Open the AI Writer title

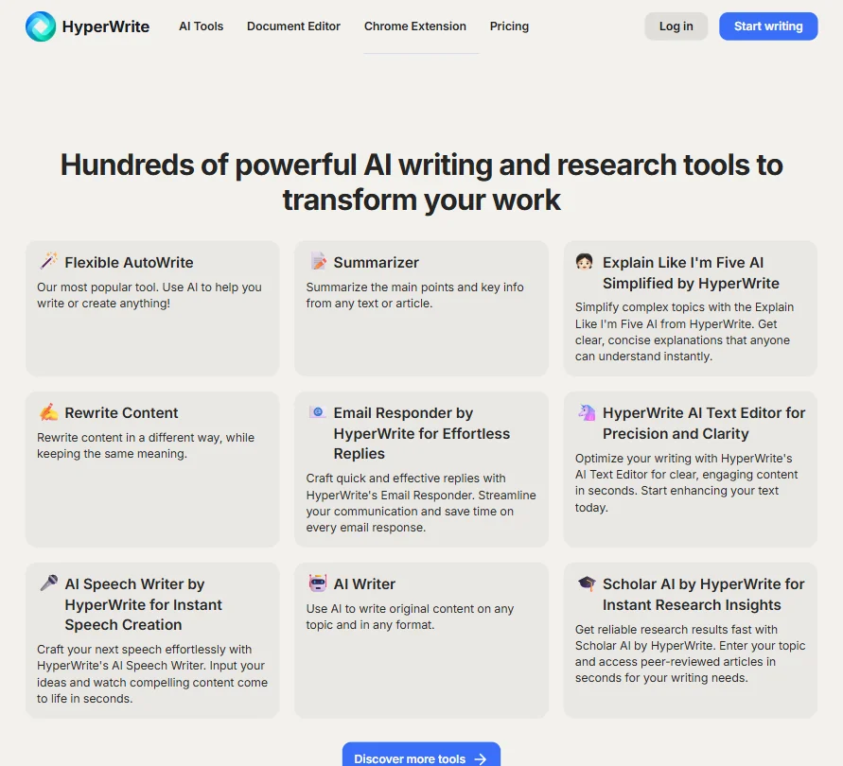tap(364, 583)
